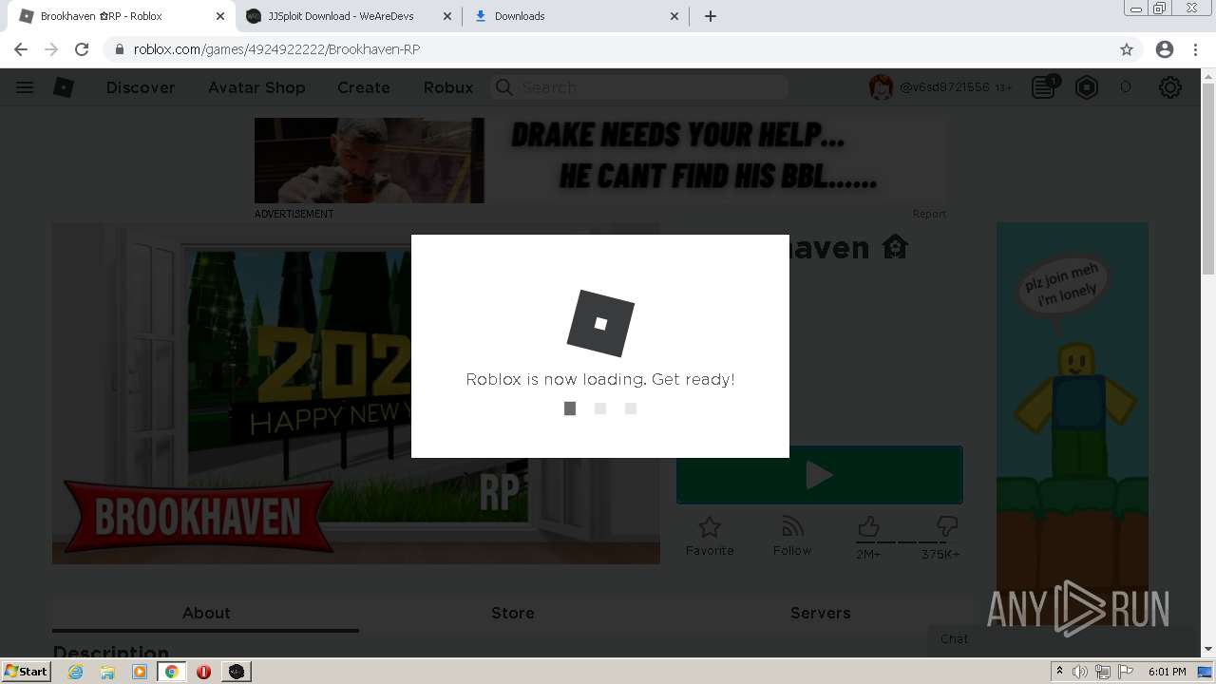Image resolution: width=1216 pixels, height=684 pixels.
Task: Click the Roblox logo home icon
Action: 64,87
